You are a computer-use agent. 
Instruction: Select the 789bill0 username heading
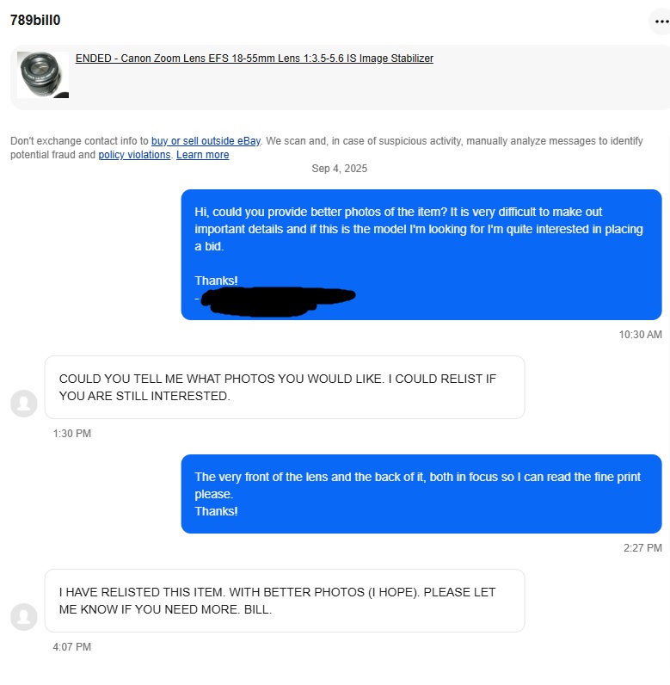coord(35,20)
